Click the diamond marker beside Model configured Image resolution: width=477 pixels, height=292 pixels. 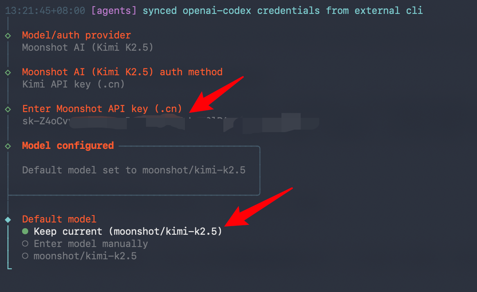point(8,146)
